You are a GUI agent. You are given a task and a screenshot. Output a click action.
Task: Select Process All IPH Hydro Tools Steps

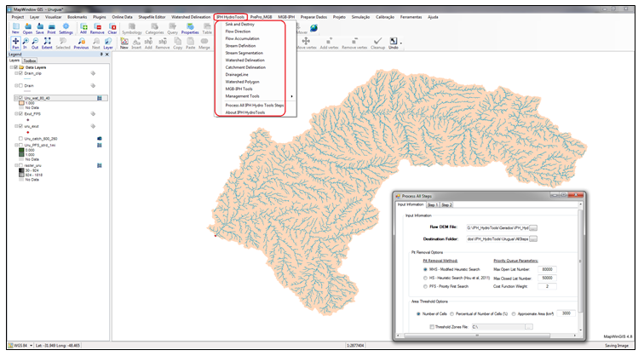(x=255, y=105)
